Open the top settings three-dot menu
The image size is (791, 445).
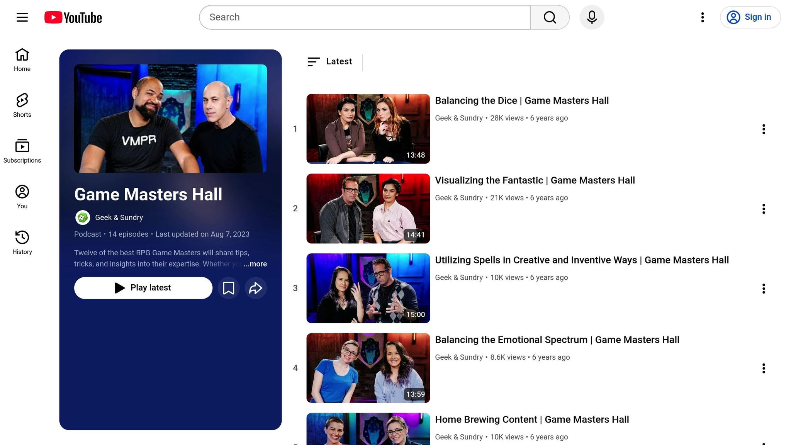(703, 17)
